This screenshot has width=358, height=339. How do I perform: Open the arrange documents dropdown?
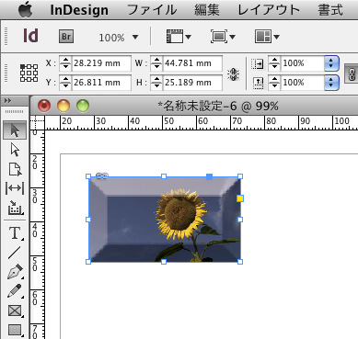[x=267, y=37]
